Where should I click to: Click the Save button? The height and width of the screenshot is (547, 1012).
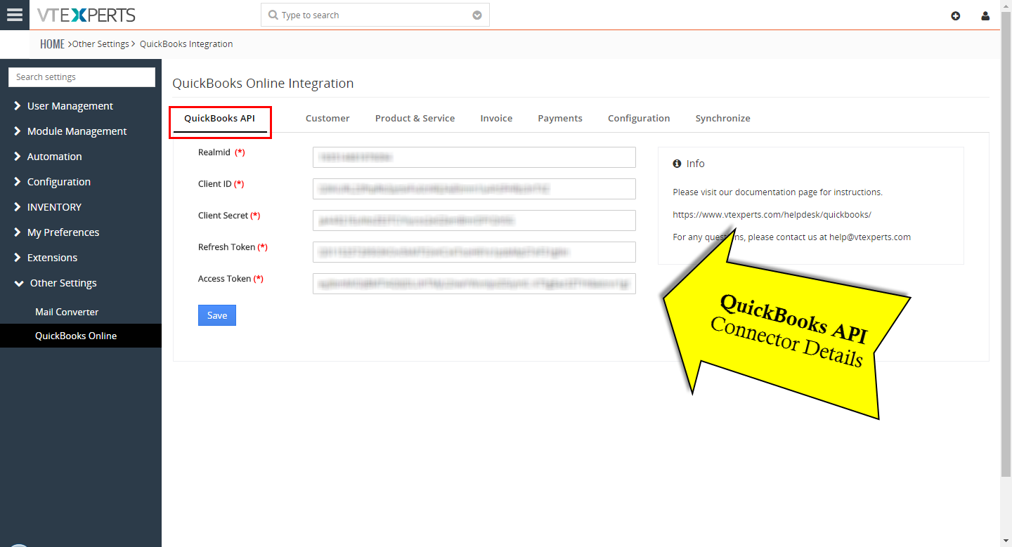[x=217, y=315]
